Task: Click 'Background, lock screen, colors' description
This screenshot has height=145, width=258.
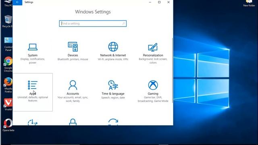Action: tap(153, 61)
